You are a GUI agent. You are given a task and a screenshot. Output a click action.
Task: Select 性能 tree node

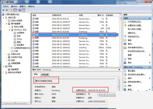13,60
